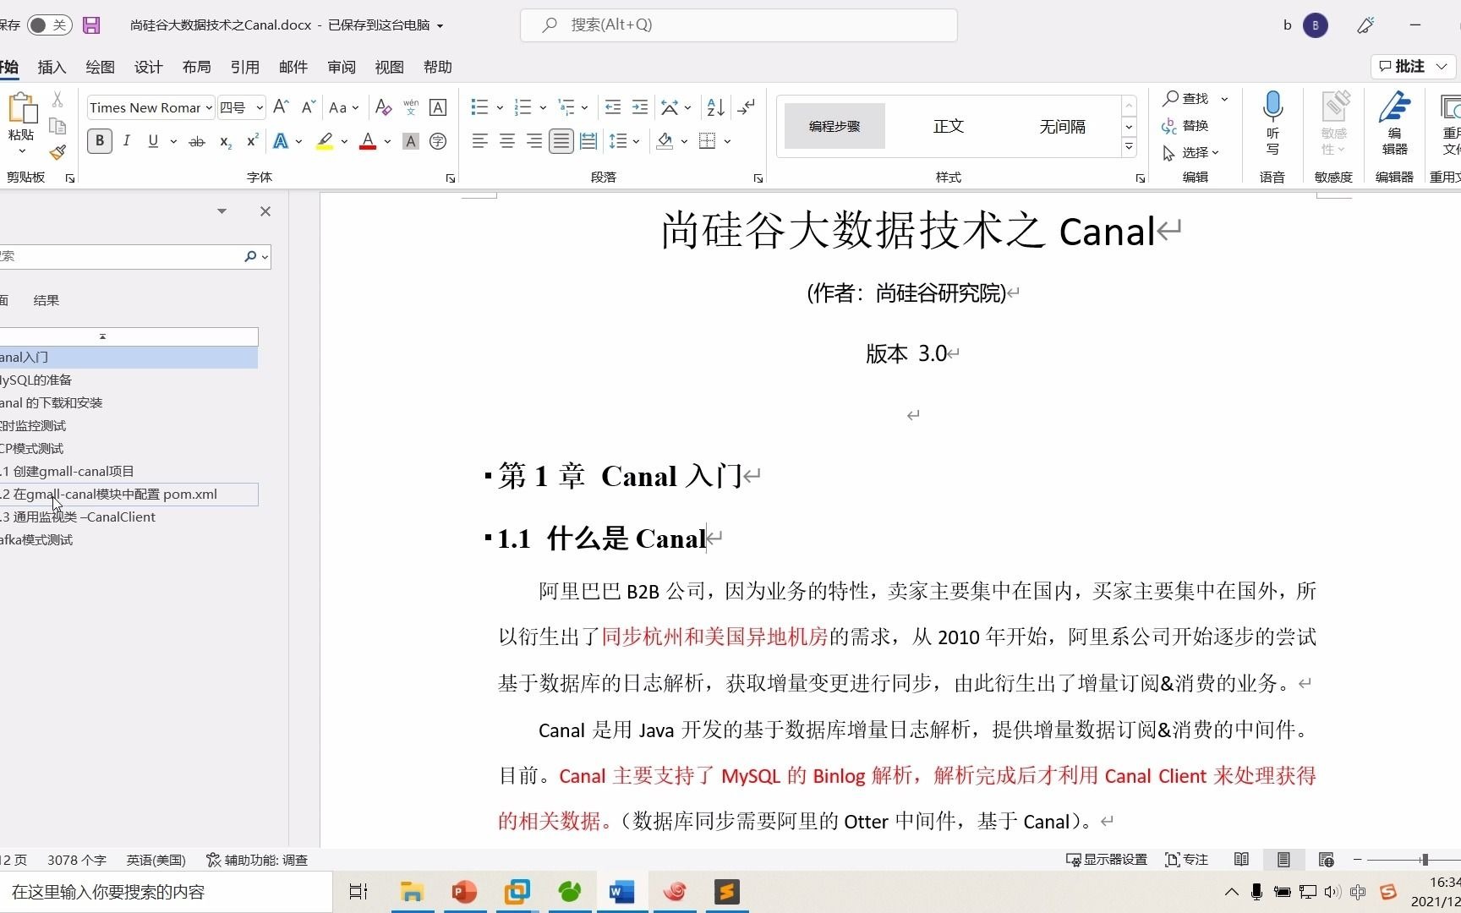Open navigation pane options arrow
The image size is (1461, 913).
222,211
